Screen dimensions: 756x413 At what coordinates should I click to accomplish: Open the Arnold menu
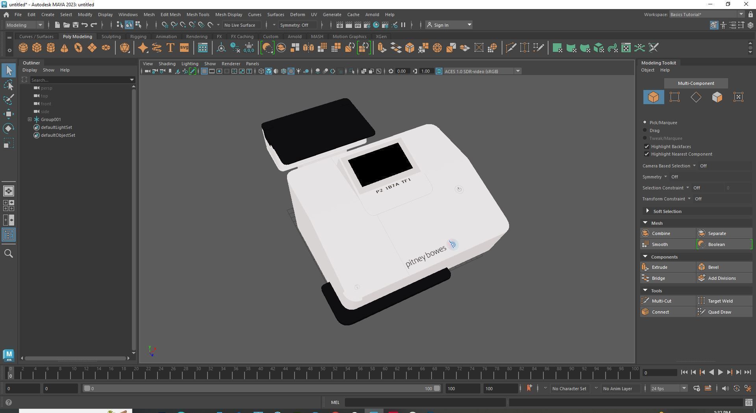point(372,15)
